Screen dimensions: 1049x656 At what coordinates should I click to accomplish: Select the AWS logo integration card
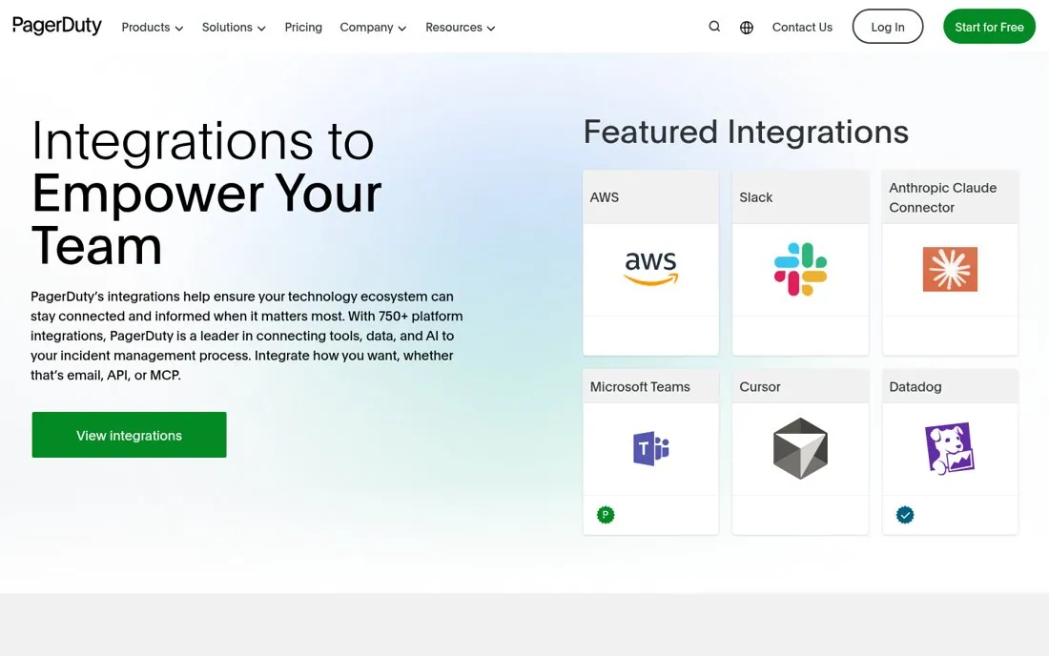(x=651, y=269)
